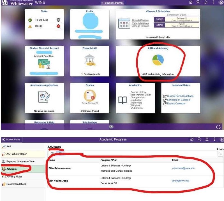This screenshot has width=224, height=201.
Task: Click money icon in Student Financial Account tile
Action: coord(44,64)
